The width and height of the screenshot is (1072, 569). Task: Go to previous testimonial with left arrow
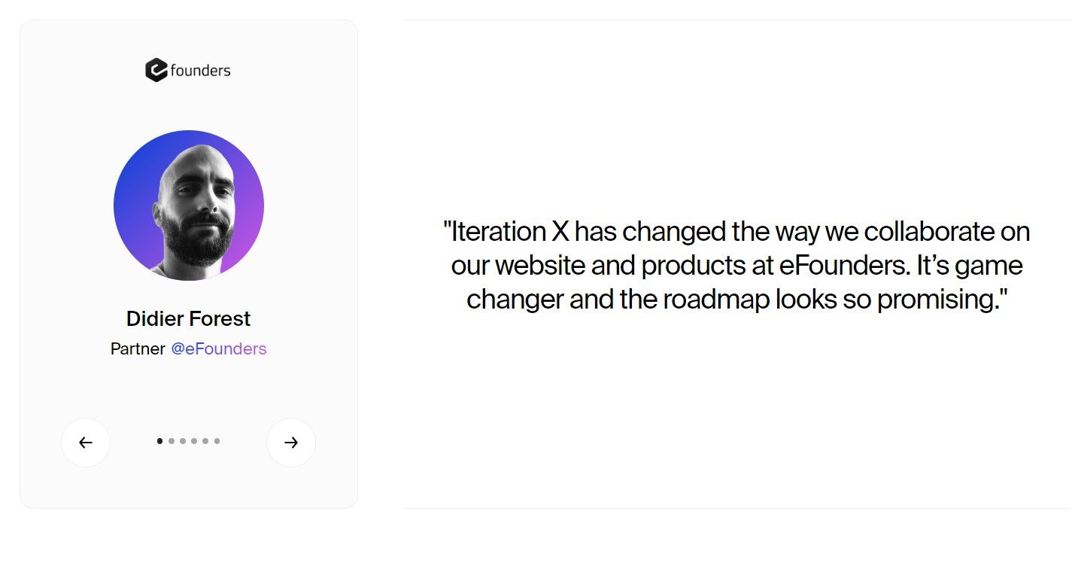(86, 443)
